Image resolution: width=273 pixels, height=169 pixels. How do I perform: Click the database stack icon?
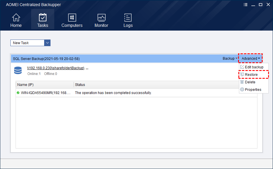coord(18,70)
